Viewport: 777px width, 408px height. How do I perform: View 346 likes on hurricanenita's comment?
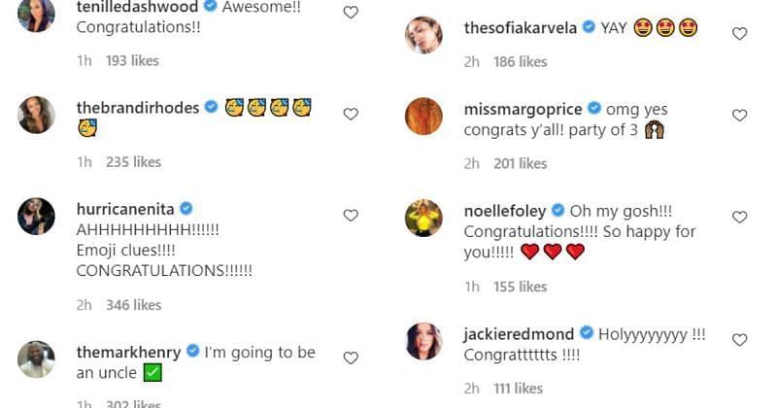pos(133,305)
